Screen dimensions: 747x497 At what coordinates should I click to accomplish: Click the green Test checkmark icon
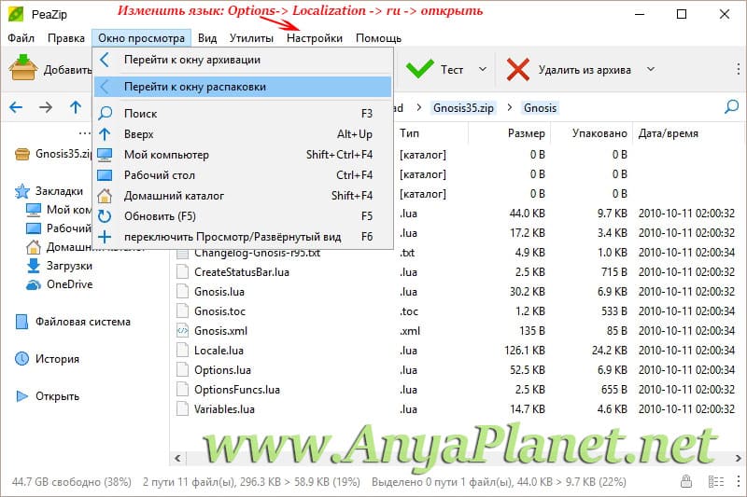tap(419, 69)
